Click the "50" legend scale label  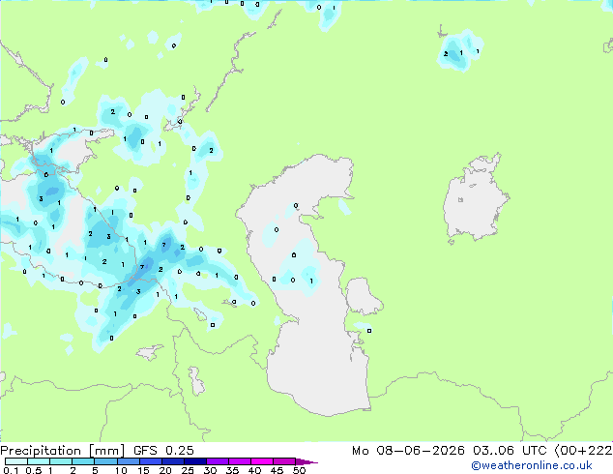point(299,470)
